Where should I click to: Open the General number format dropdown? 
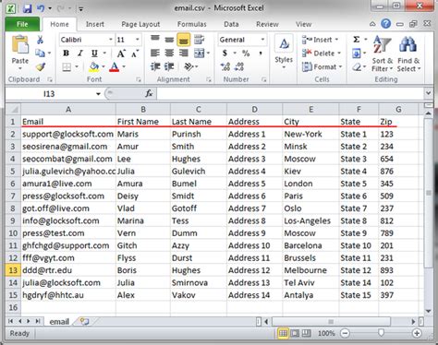point(262,40)
